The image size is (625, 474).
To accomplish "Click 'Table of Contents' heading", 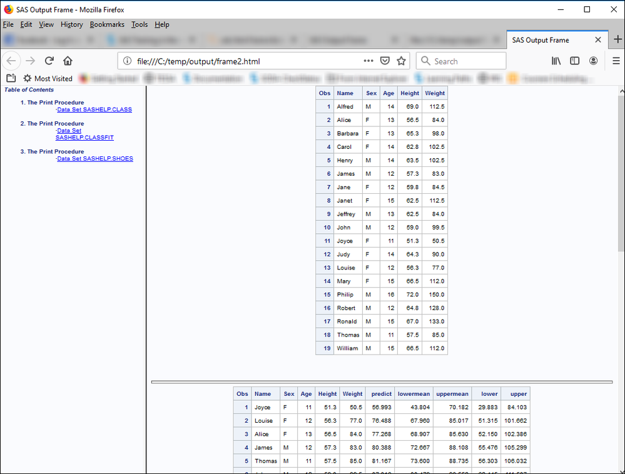I will [x=29, y=89].
